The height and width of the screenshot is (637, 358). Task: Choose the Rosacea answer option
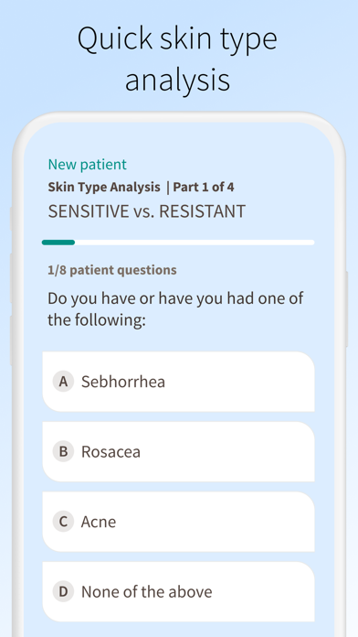[x=178, y=452]
